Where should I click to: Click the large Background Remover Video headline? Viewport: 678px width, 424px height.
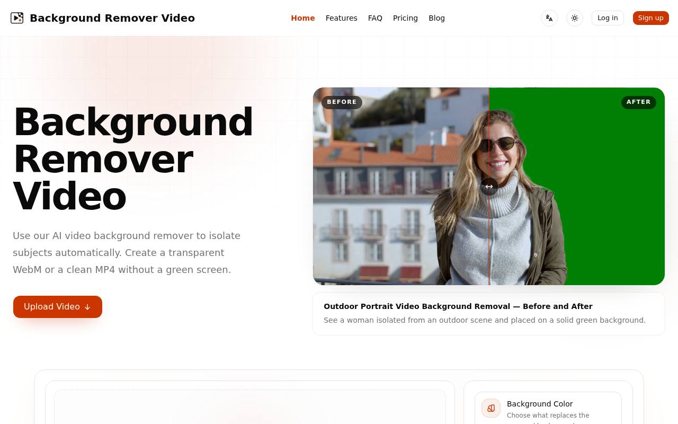point(133,159)
